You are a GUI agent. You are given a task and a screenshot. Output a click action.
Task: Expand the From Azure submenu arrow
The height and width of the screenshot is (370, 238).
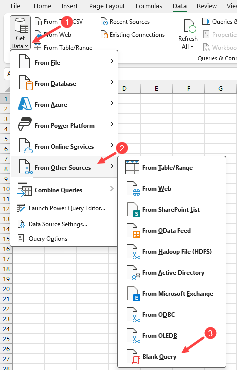click(112, 103)
